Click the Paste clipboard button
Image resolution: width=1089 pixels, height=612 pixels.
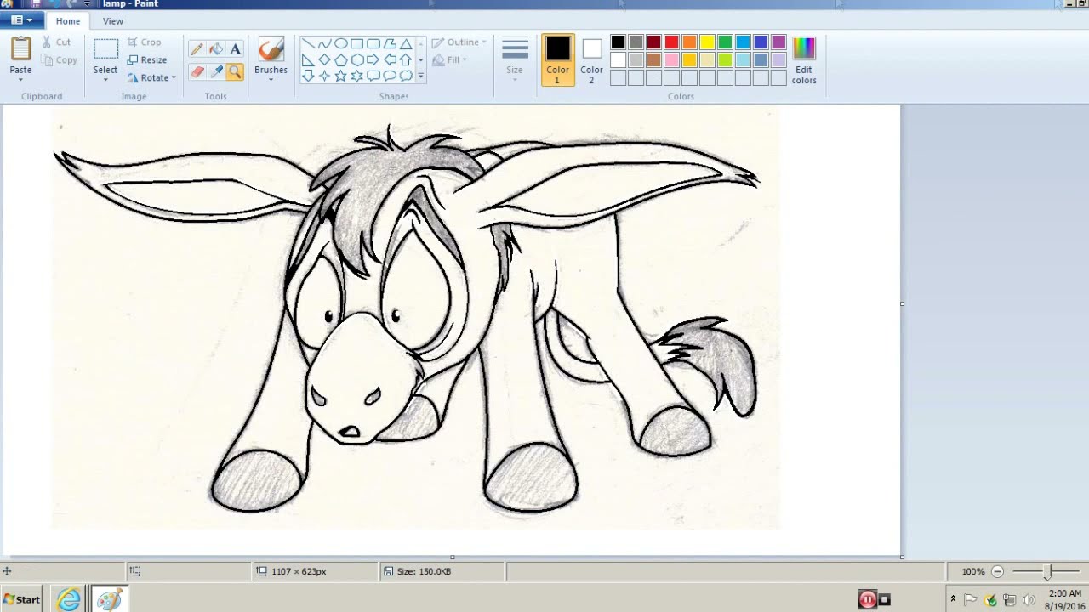(x=20, y=49)
